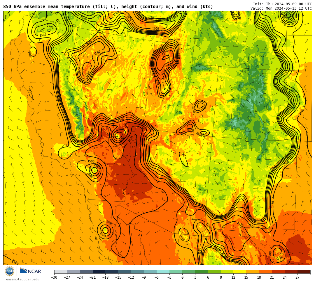315x283 pixels.
Task: Click the 1440 height contour label
Action: [301, 112]
